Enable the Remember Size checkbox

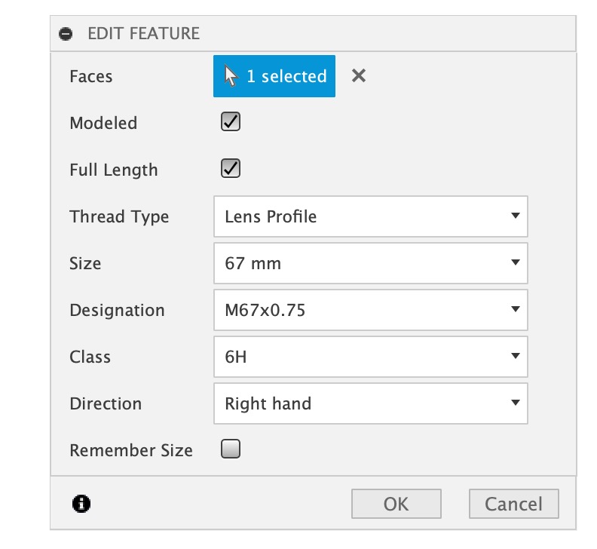coord(231,449)
